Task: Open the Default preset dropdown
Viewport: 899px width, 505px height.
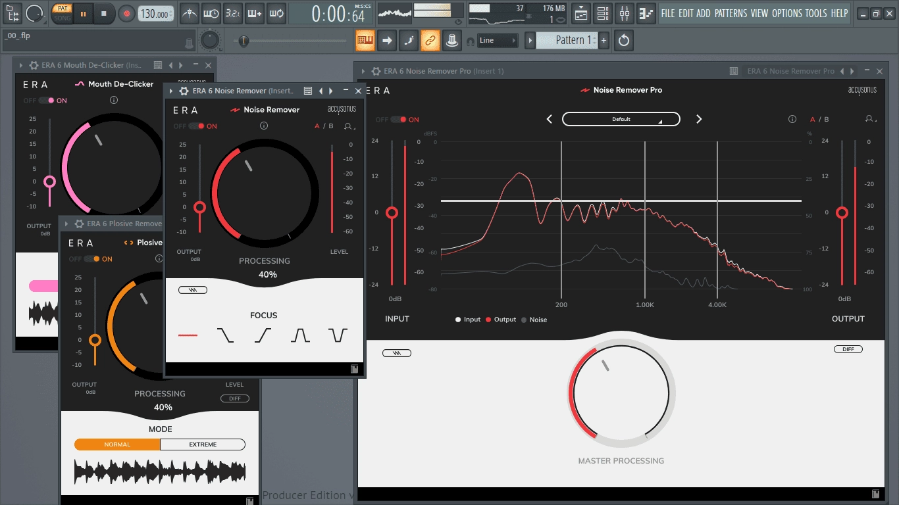Action: coord(621,119)
